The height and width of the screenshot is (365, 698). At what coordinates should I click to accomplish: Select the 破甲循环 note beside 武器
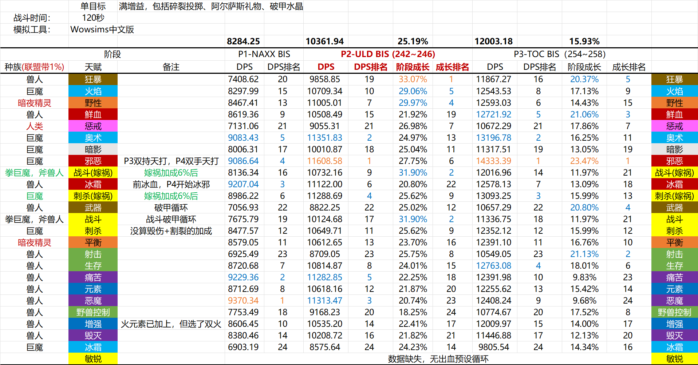click(171, 207)
